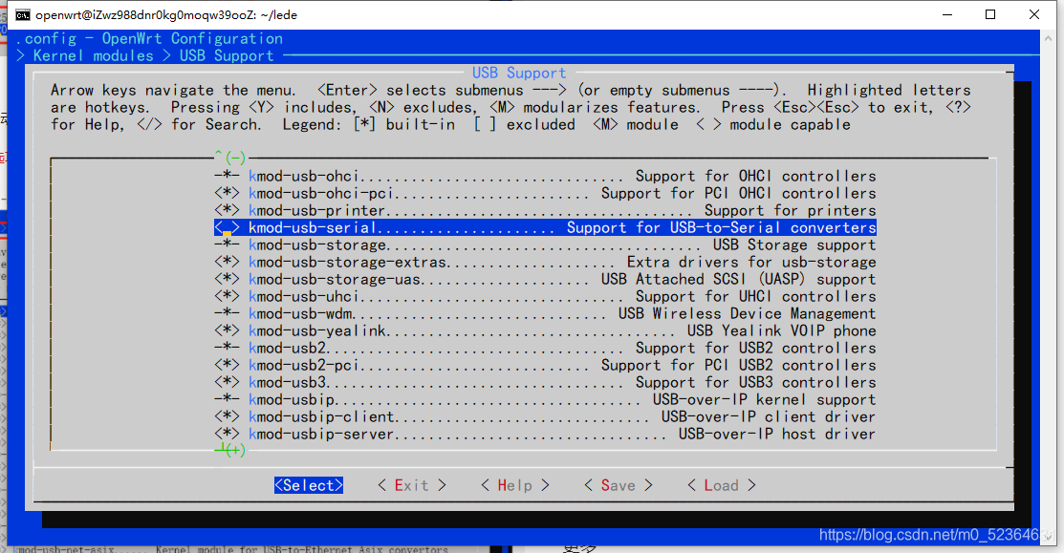Click < Save > to save configuration
Screen dimensions: 1064x553
619,485
